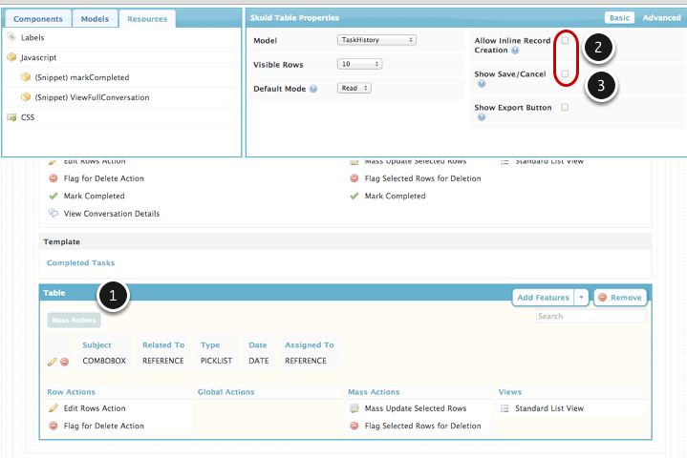Viewport: 687px width, 458px height.
Task: Click the pencil edit icon in table row
Action: click(53, 362)
